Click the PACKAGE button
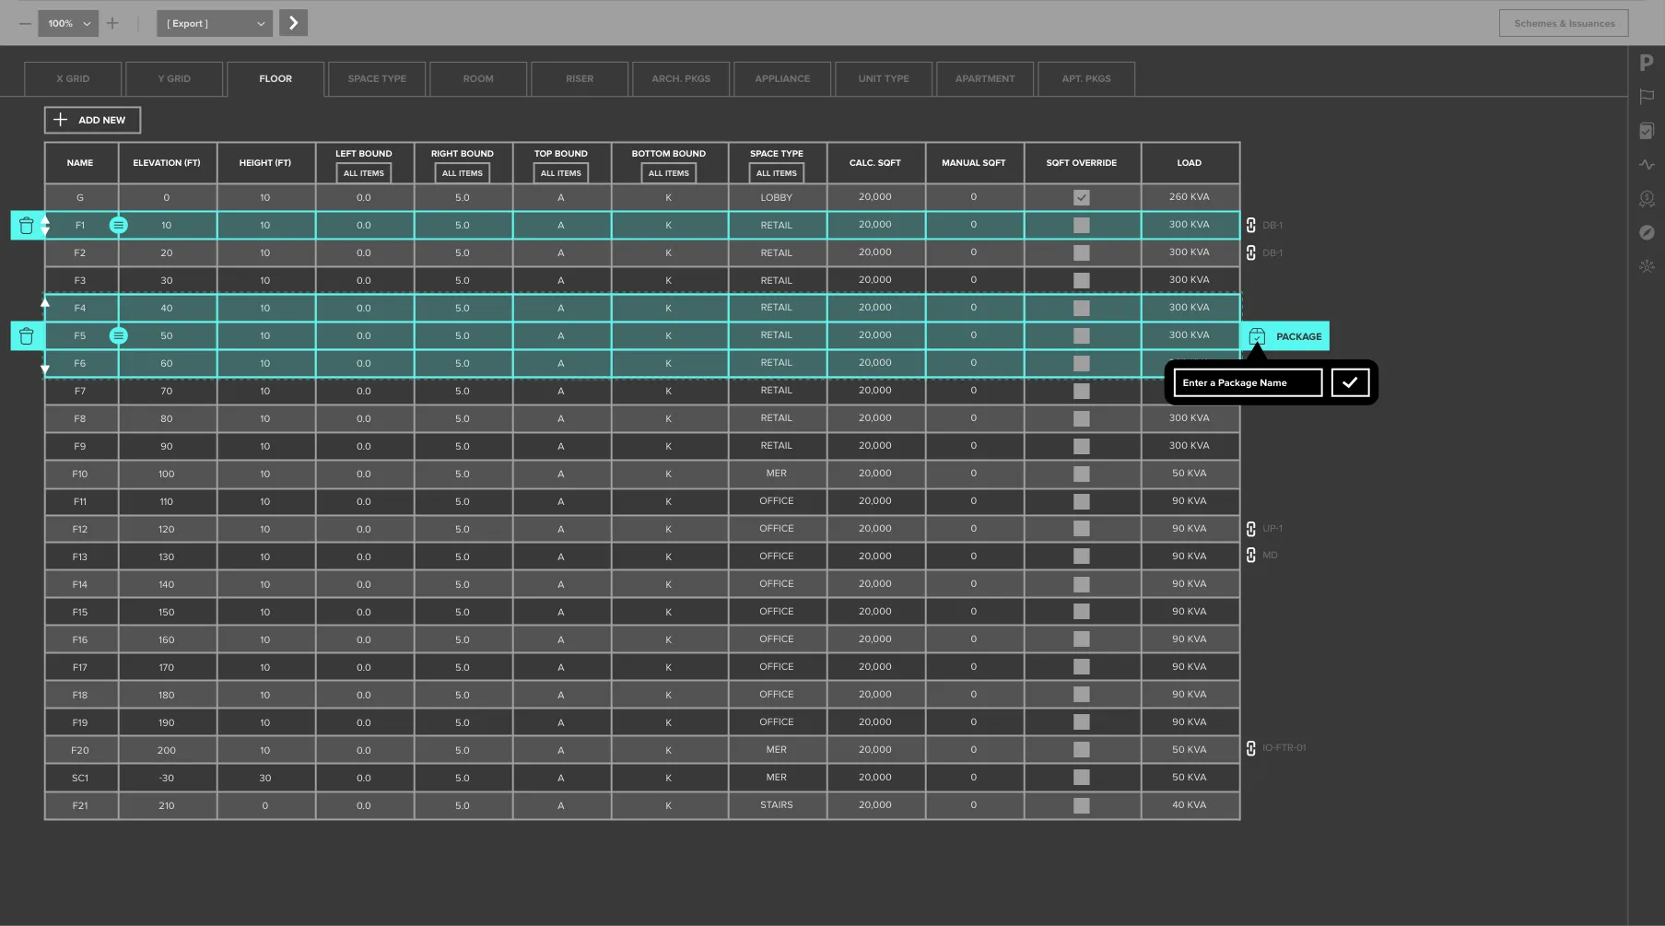The width and height of the screenshot is (1665, 926). (x=1285, y=336)
